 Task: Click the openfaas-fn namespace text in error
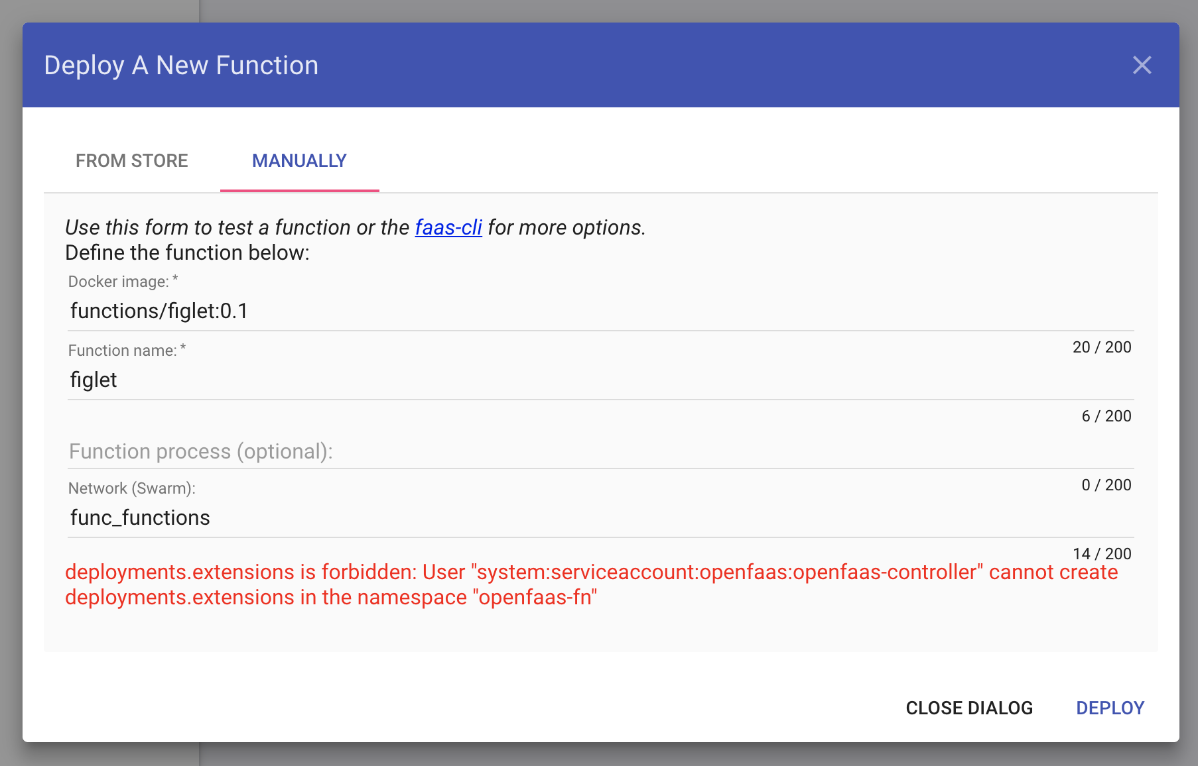(x=536, y=596)
